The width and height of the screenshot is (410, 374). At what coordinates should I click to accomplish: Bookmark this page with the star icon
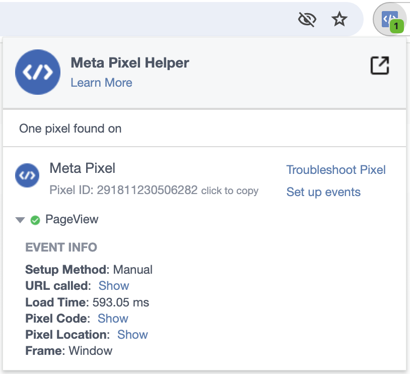(339, 20)
